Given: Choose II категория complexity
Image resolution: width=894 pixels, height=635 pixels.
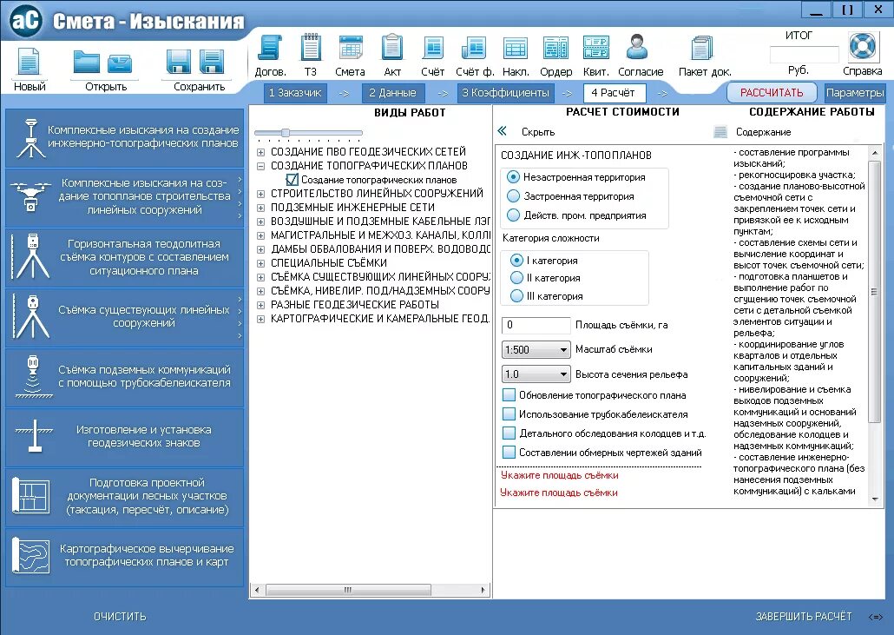Looking at the screenshot, I should point(516,278).
